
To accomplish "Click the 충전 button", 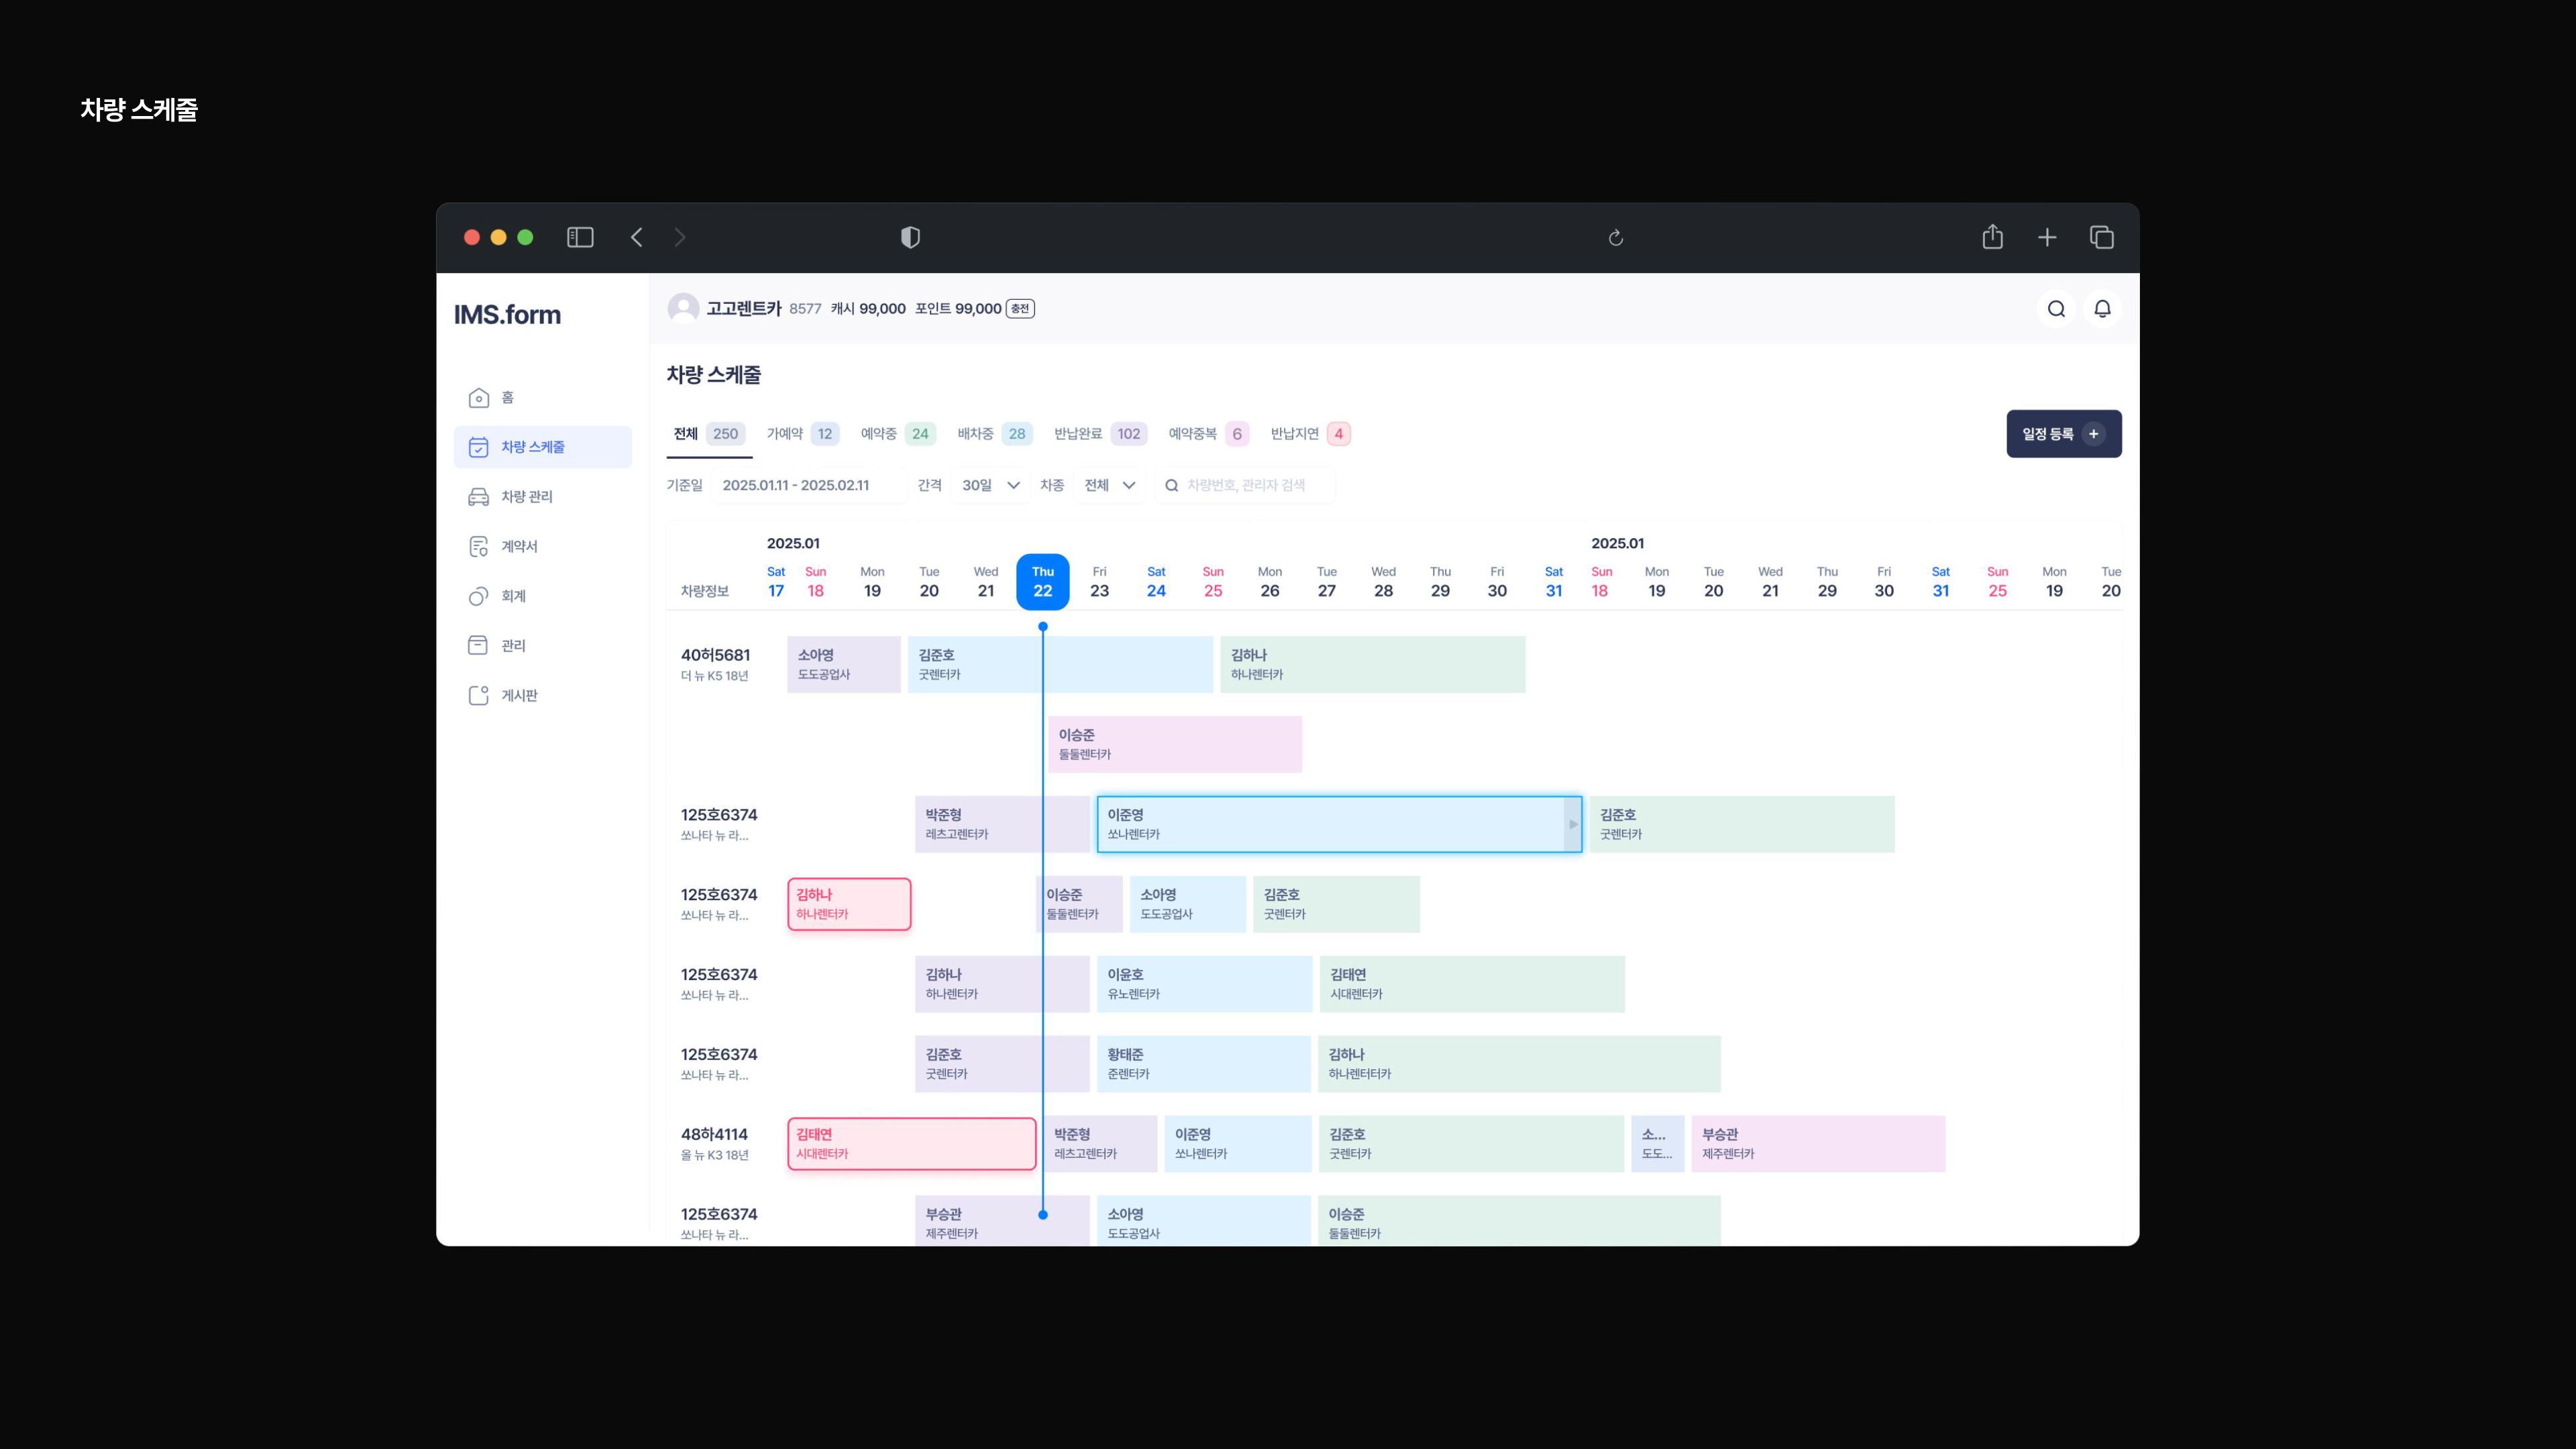I will click(1020, 309).
